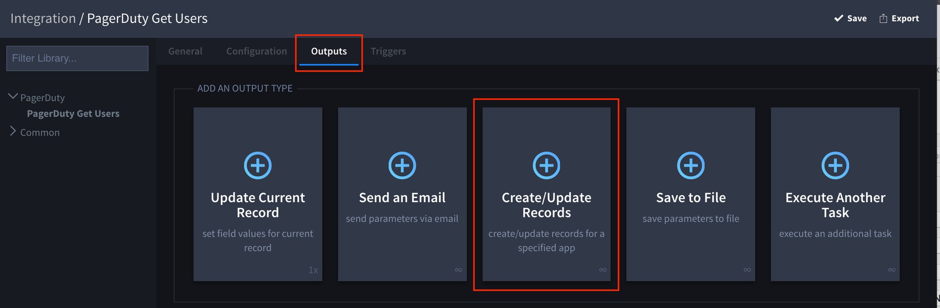Click the Common folder label
940x308 pixels.
click(x=40, y=133)
